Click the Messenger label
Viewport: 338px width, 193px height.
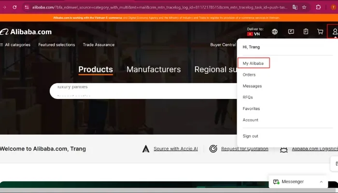tap(293, 182)
